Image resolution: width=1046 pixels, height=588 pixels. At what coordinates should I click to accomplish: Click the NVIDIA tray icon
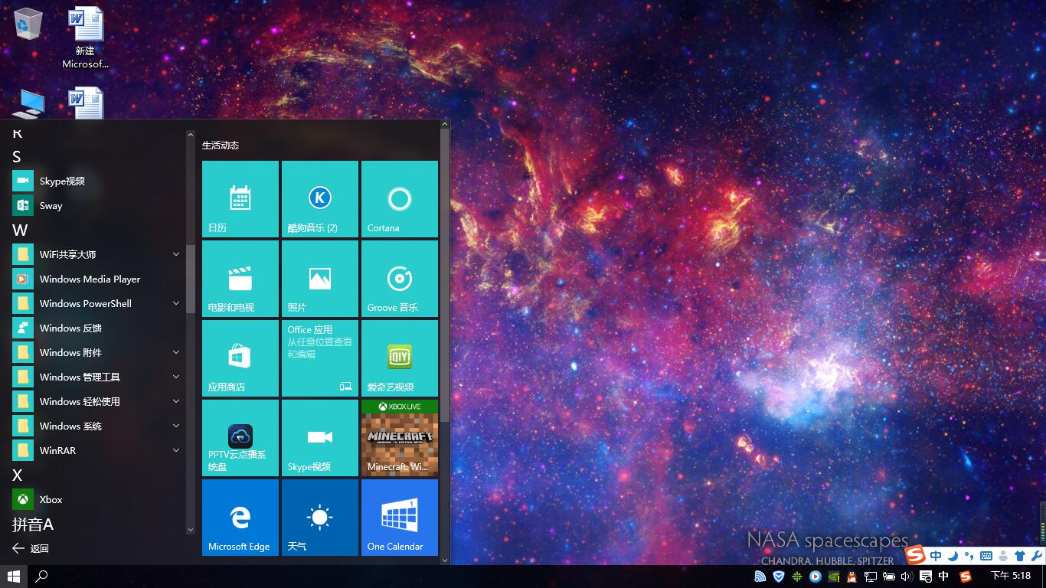coord(834,577)
